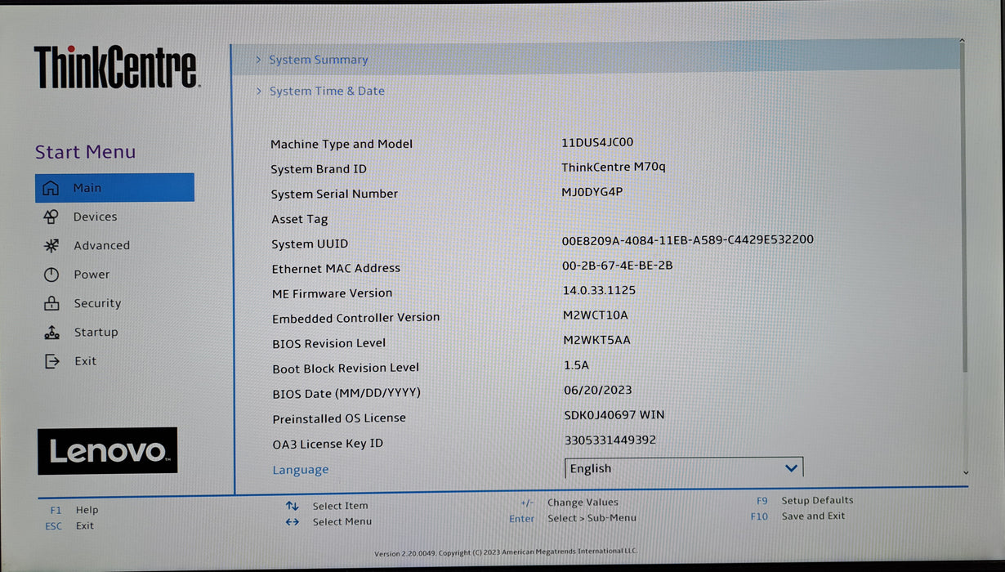Click the Change Values hint

pos(569,503)
